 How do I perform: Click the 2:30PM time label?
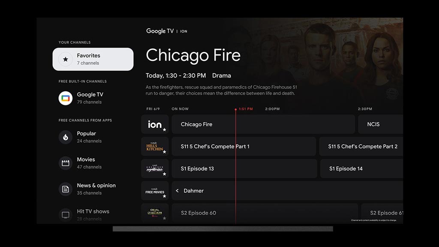click(365, 109)
